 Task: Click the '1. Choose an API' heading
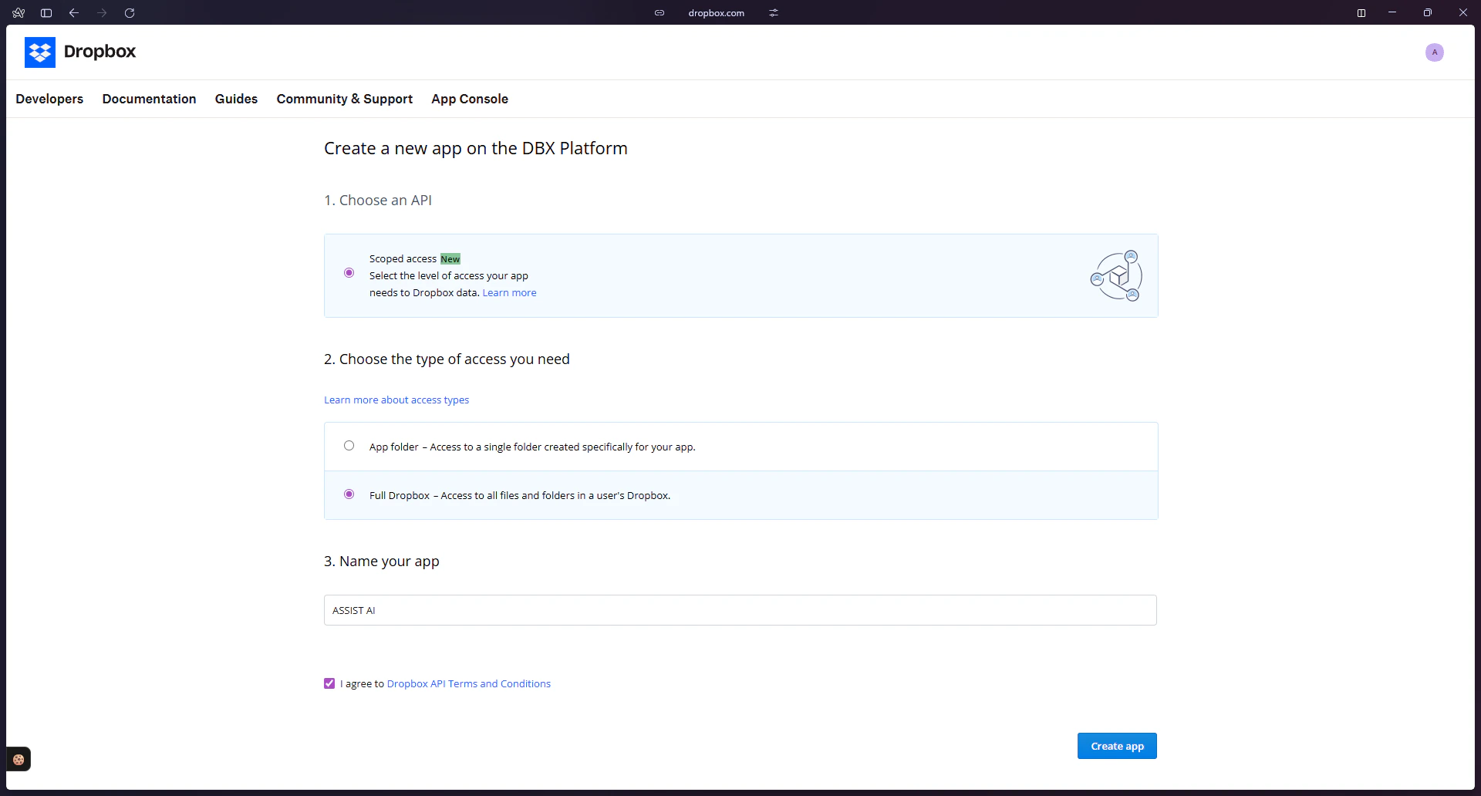[378, 201]
